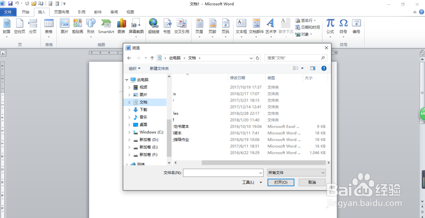The height and width of the screenshot is (218, 425).
Task: Click the search Documents box in dialog
Action: [x=296, y=58]
